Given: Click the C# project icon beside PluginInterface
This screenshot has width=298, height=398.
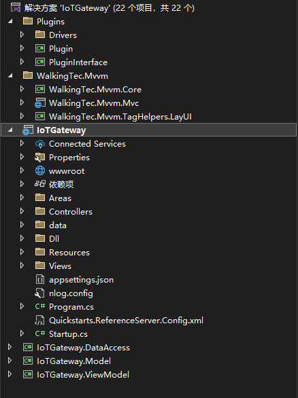Looking at the screenshot, I should (x=40, y=62).
